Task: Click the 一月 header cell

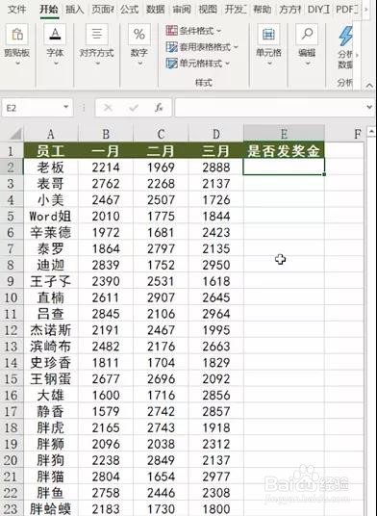Action: pos(106,151)
